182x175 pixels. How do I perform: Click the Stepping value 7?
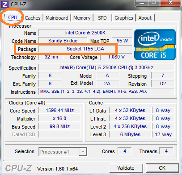point(163,75)
